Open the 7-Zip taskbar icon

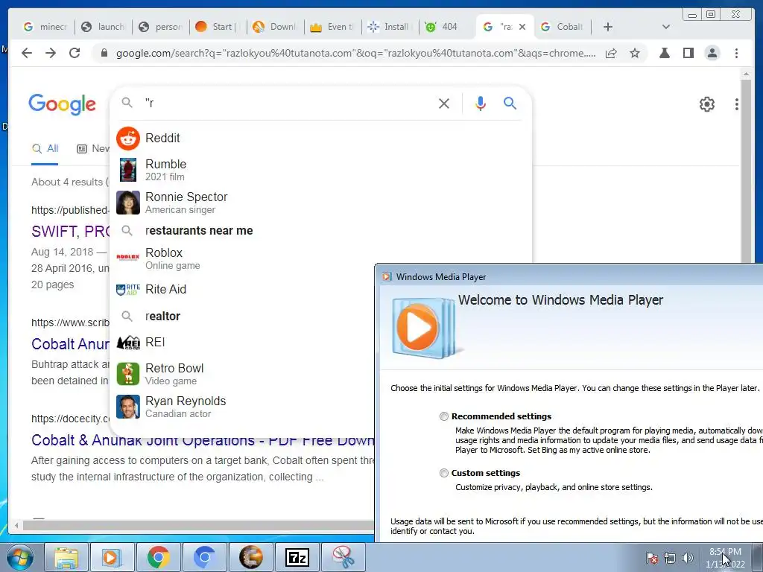(297, 557)
